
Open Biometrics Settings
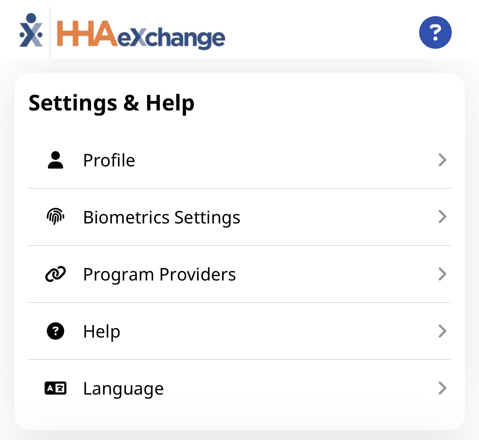pos(161,217)
